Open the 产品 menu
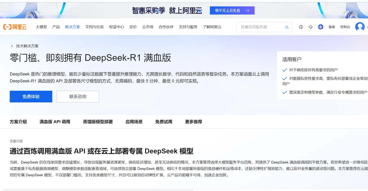The width and height of the screenshot is (368, 191). point(56,27)
